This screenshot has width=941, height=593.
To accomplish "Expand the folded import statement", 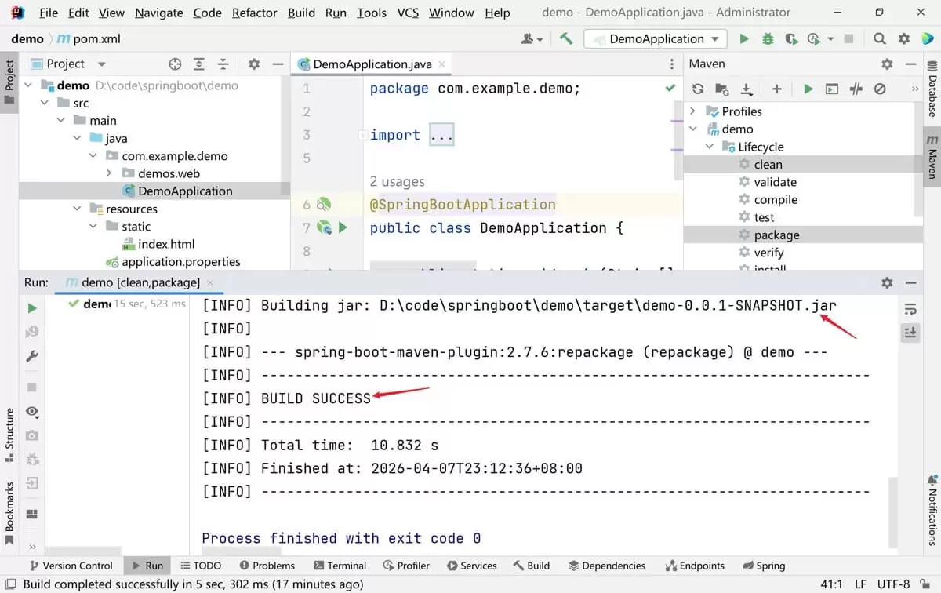I will (x=362, y=135).
